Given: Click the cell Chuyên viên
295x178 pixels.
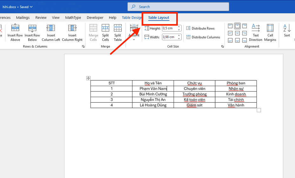Looking at the screenshot, I should pos(194,89).
